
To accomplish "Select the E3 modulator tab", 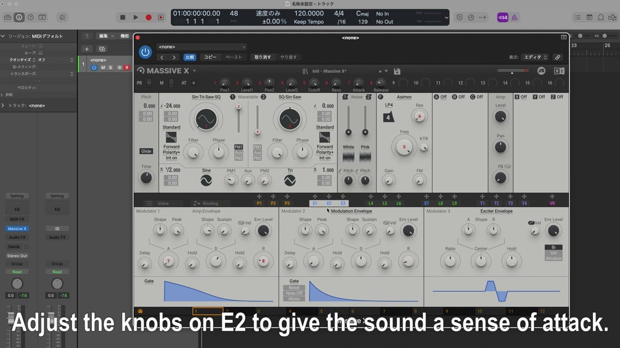I will (343, 203).
